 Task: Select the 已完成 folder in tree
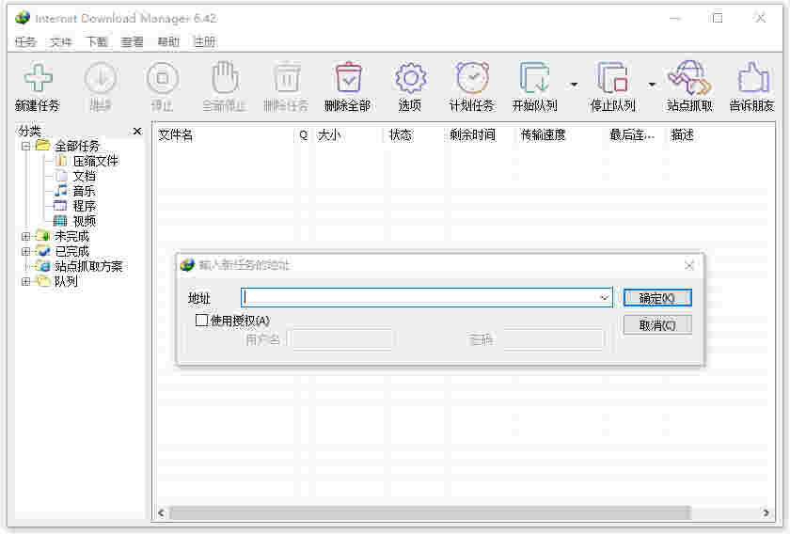click(x=71, y=251)
